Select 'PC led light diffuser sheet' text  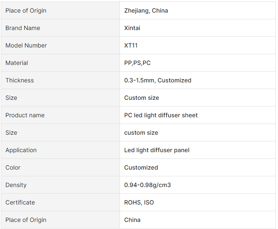coord(161,115)
